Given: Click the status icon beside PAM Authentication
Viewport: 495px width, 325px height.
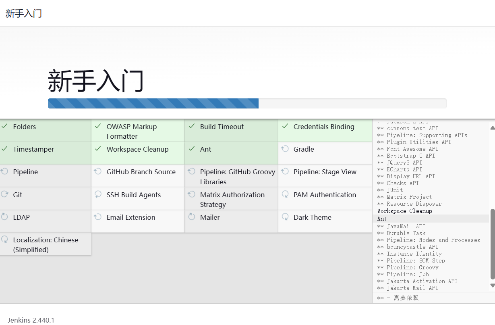Looking at the screenshot, I should pos(285,194).
